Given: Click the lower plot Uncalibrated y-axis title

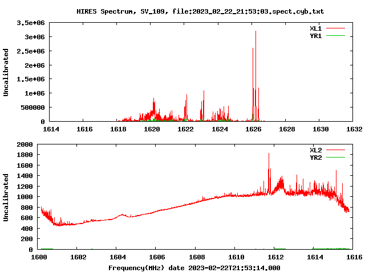Looking at the screenshot, I should click(6, 197).
